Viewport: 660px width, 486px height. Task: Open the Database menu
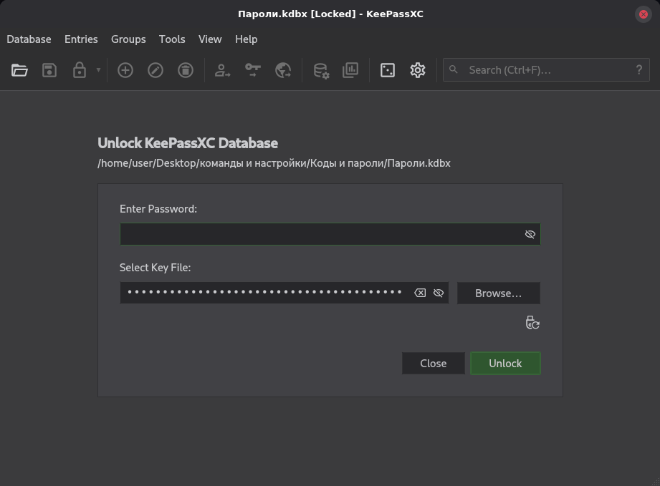[x=29, y=39]
